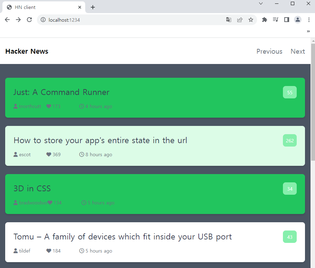Open the 55 comments badge
Screen dimensions: 315x268
pyautogui.click(x=290, y=92)
